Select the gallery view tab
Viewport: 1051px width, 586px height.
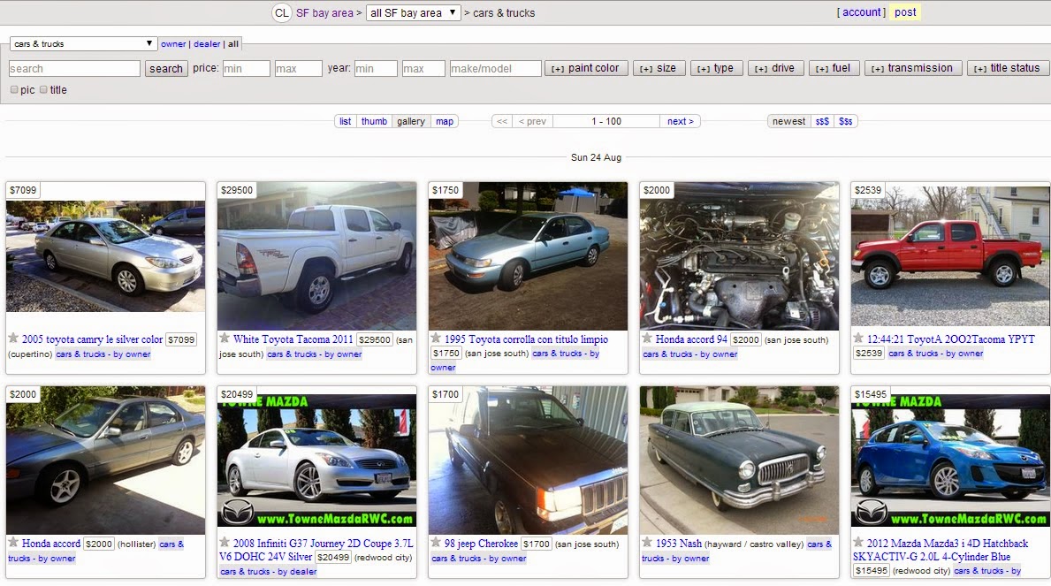[411, 121]
